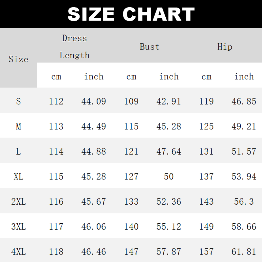Image resolution: width=262 pixels, height=262 pixels.
Task: Click the XL bust value 50
Action: point(169,177)
